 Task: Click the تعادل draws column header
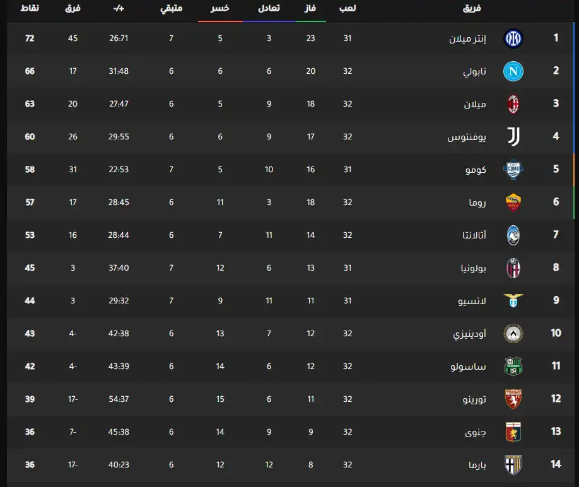pos(269,8)
